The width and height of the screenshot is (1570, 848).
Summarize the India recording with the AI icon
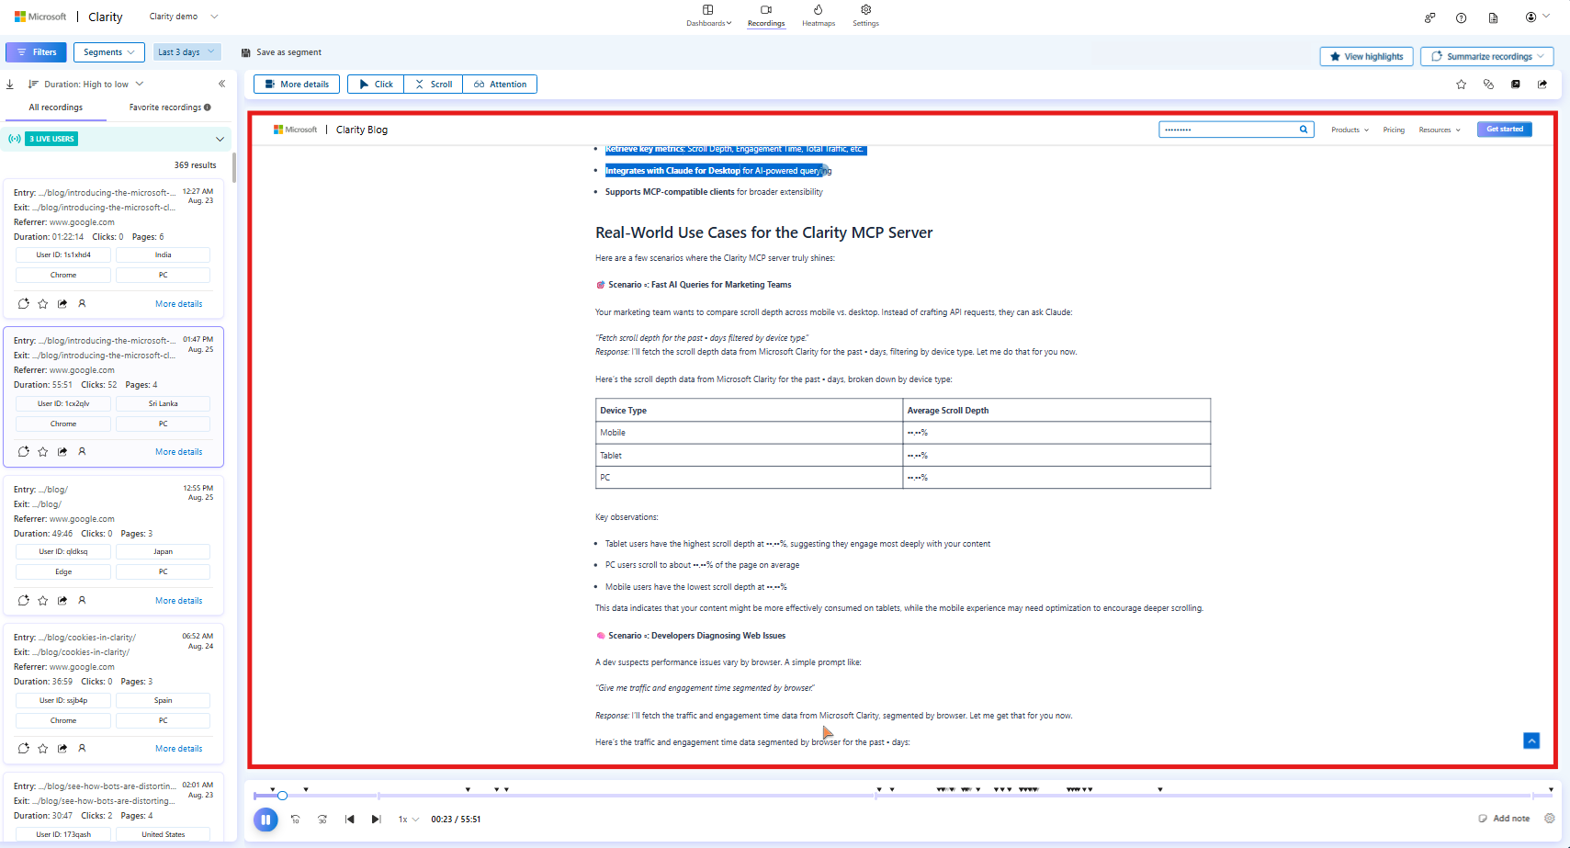coord(24,303)
